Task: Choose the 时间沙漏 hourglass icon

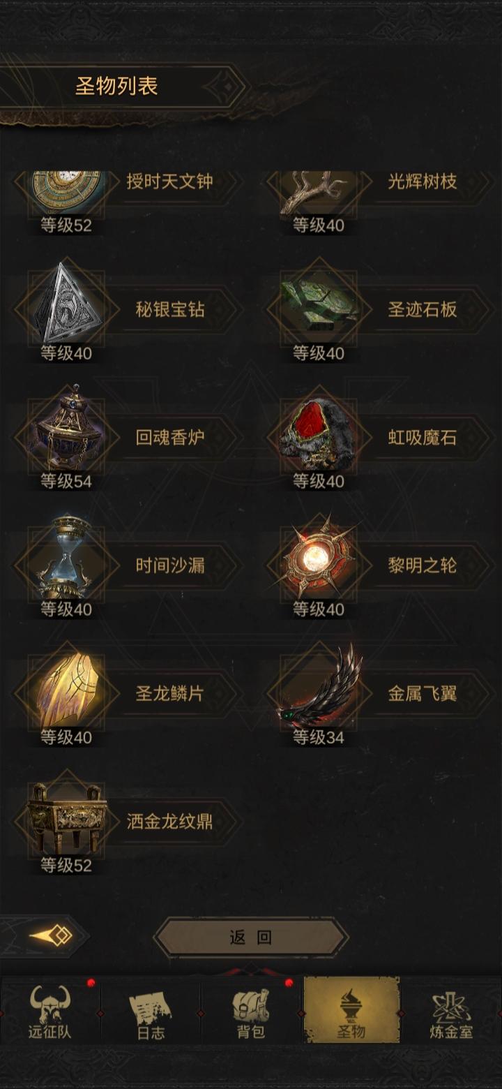Action: 67,558
